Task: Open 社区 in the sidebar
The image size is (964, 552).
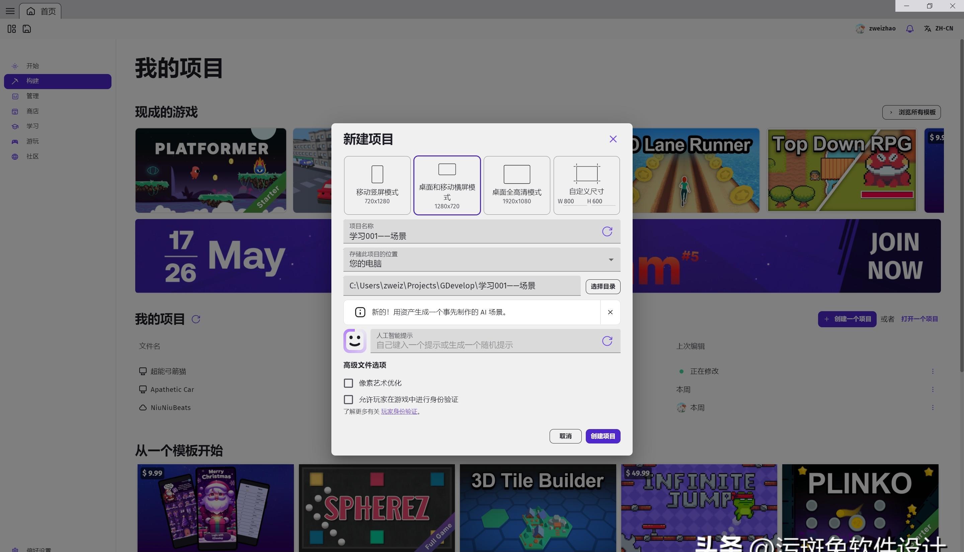Action: [x=58, y=156]
